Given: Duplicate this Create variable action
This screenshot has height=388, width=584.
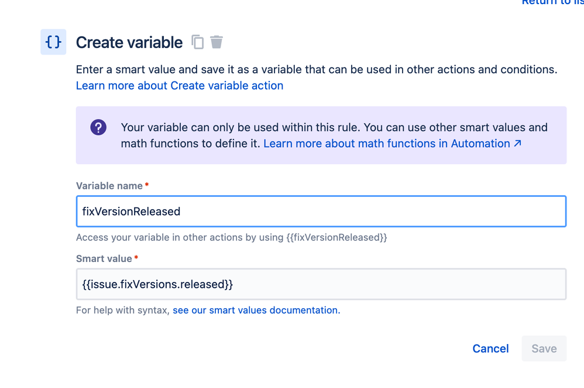Looking at the screenshot, I should [198, 42].
